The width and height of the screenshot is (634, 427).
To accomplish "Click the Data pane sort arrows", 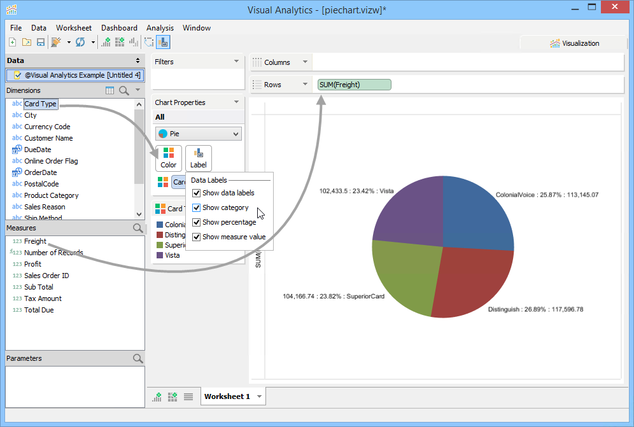I will pos(138,60).
